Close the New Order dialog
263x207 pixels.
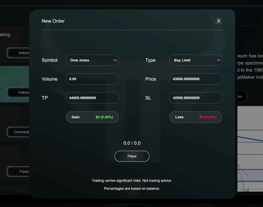pyautogui.click(x=219, y=21)
